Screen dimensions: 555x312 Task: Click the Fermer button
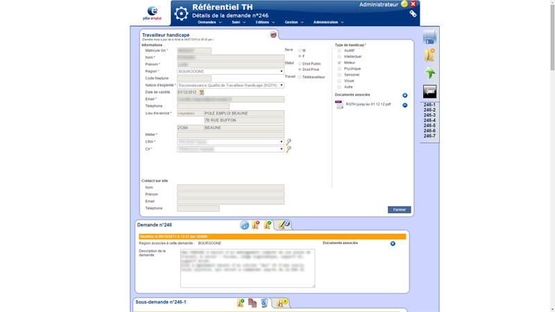(400, 210)
